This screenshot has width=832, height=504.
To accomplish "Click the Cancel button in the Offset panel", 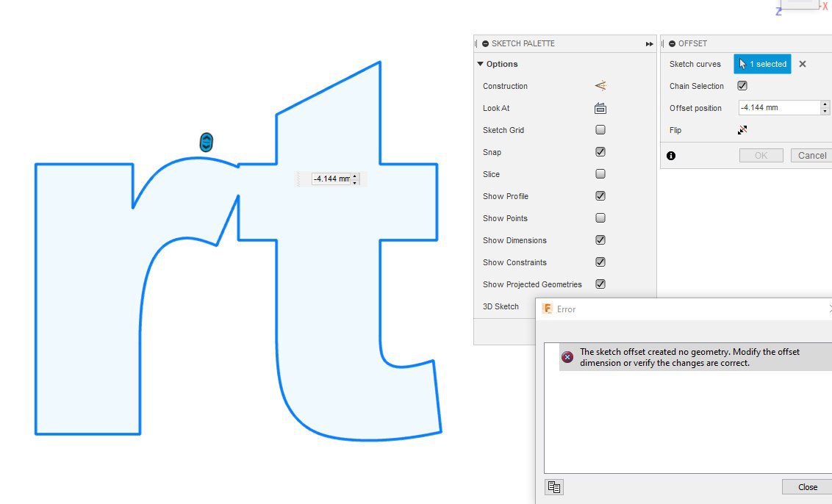I will click(x=811, y=156).
